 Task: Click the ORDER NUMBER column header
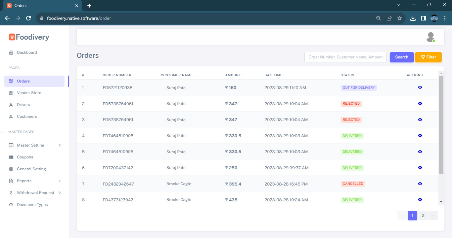click(x=117, y=75)
